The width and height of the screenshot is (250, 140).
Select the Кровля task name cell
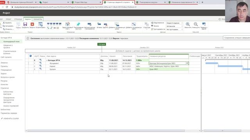click(x=73, y=69)
